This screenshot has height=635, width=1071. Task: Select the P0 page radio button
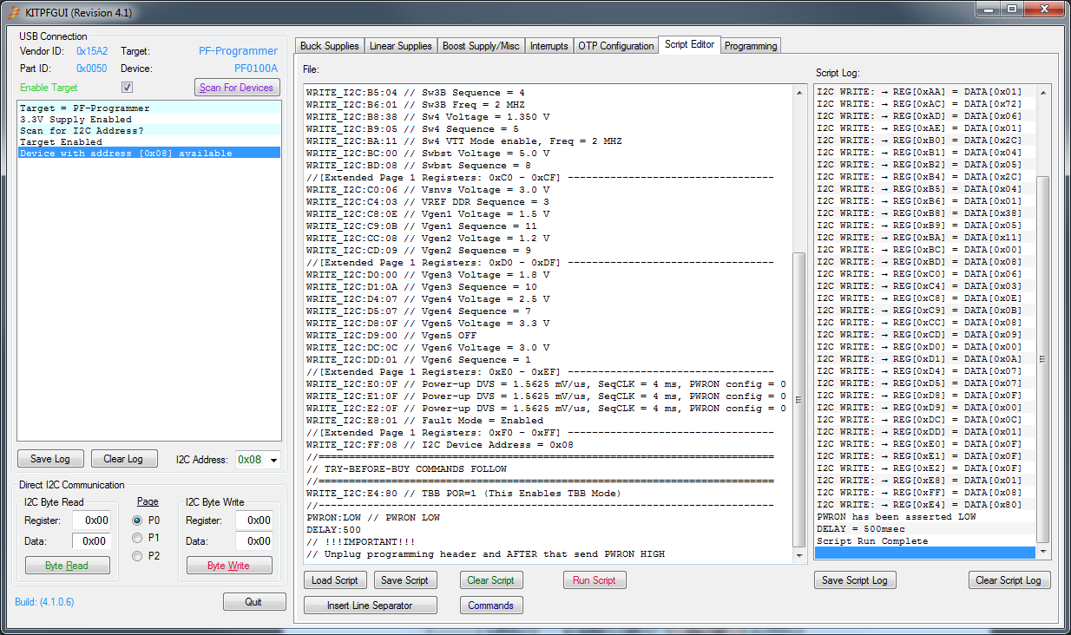[137, 520]
